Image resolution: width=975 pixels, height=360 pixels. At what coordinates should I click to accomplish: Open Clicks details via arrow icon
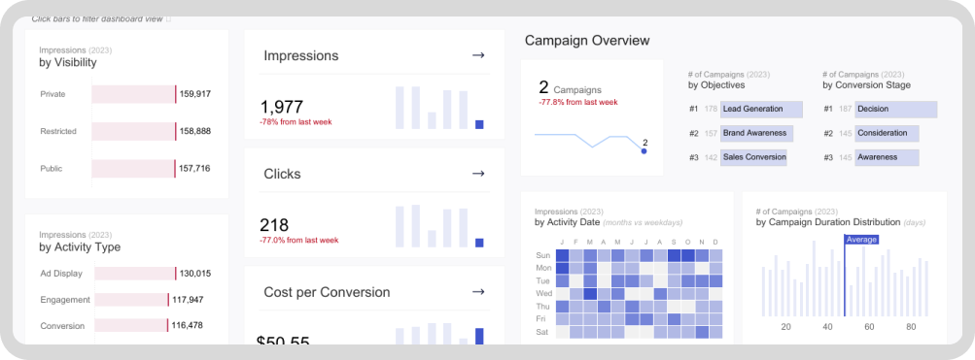click(477, 173)
